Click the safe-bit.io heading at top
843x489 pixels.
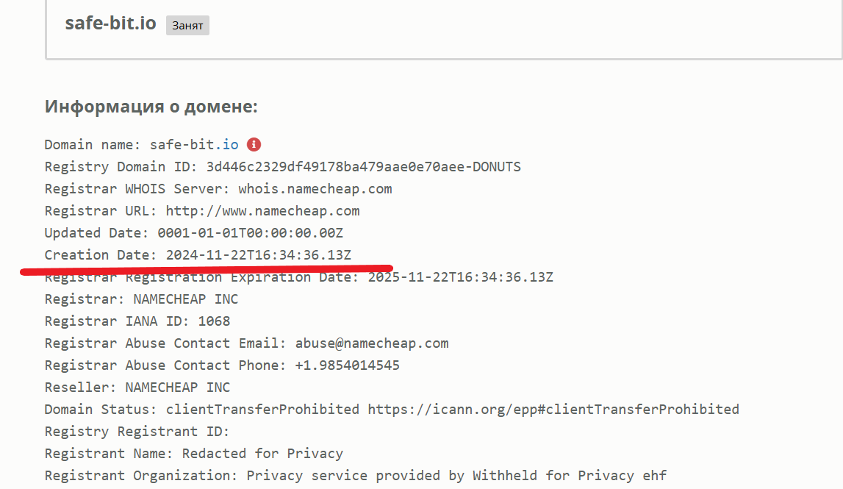coord(110,23)
